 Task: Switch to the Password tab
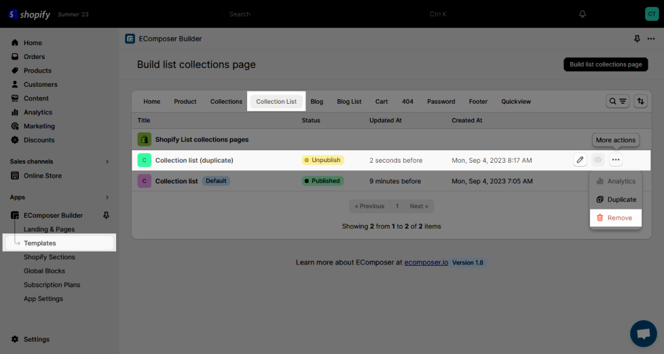441,102
